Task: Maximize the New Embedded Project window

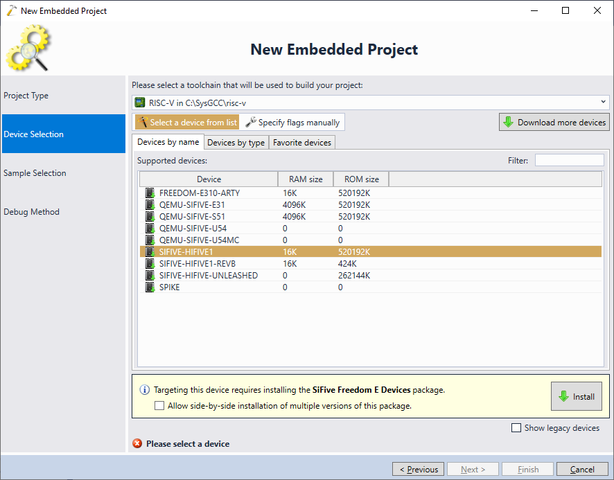Action: (565, 10)
